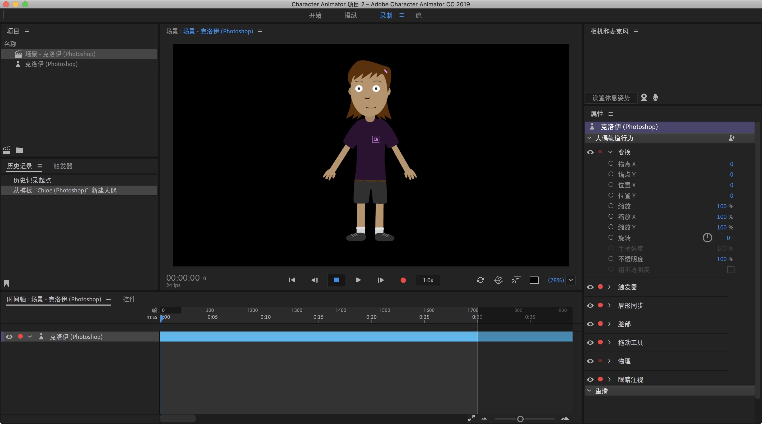This screenshot has height=424, width=762.
Task: Open the History panel menu icon
Action: pyautogui.click(x=40, y=166)
